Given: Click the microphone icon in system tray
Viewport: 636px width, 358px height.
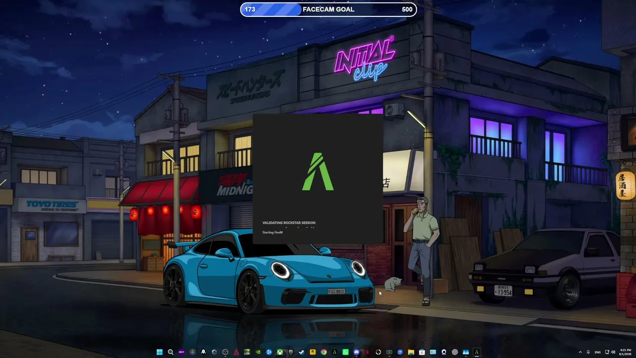Looking at the screenshot, I should pos(588,352).
